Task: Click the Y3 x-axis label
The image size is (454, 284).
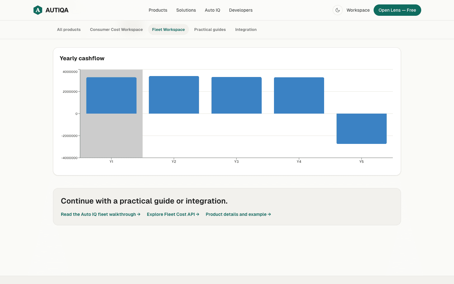Action: tap(236, 162)
